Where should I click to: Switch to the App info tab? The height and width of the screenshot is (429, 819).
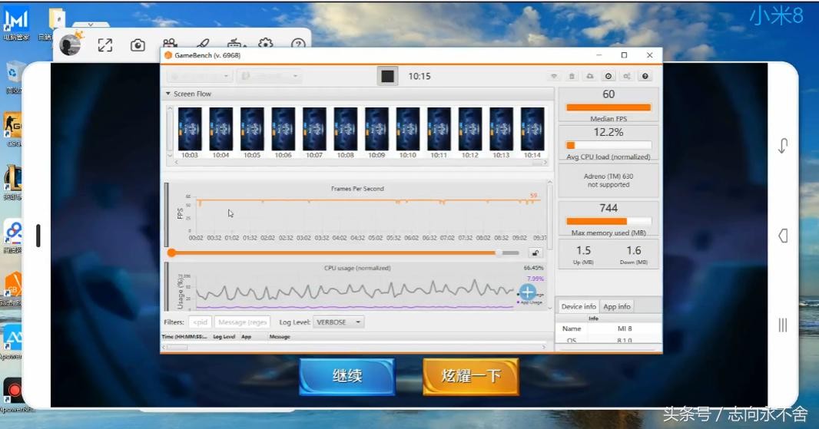616,306
